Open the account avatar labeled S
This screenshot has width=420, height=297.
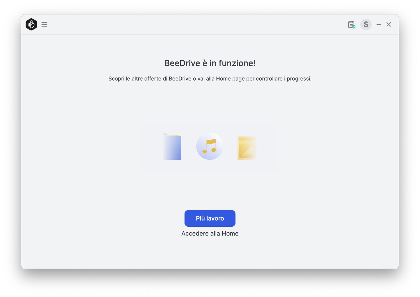(x=366, y=24)
